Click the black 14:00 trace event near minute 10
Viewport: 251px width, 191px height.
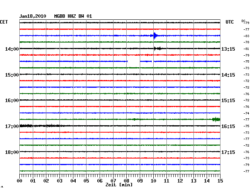(158, 48)
